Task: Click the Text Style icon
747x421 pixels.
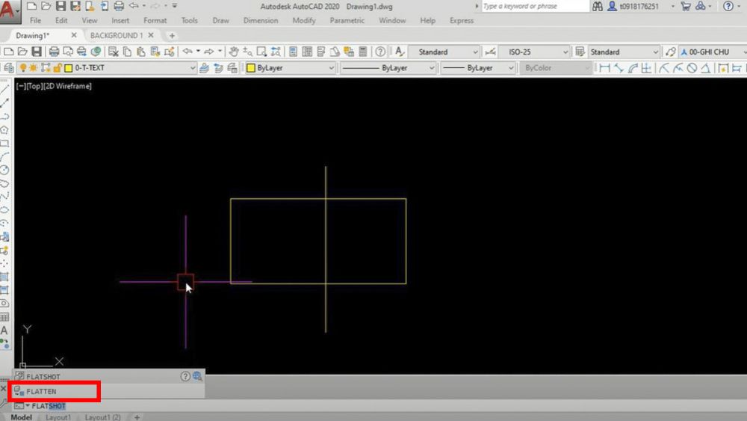Action: (x=399, y=52)
